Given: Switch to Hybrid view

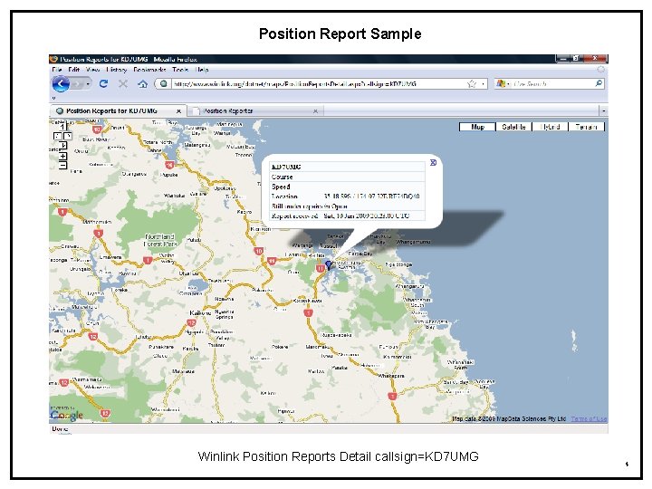Looking at the screenshot, I should pyautogui.click(x=550, y=127).
